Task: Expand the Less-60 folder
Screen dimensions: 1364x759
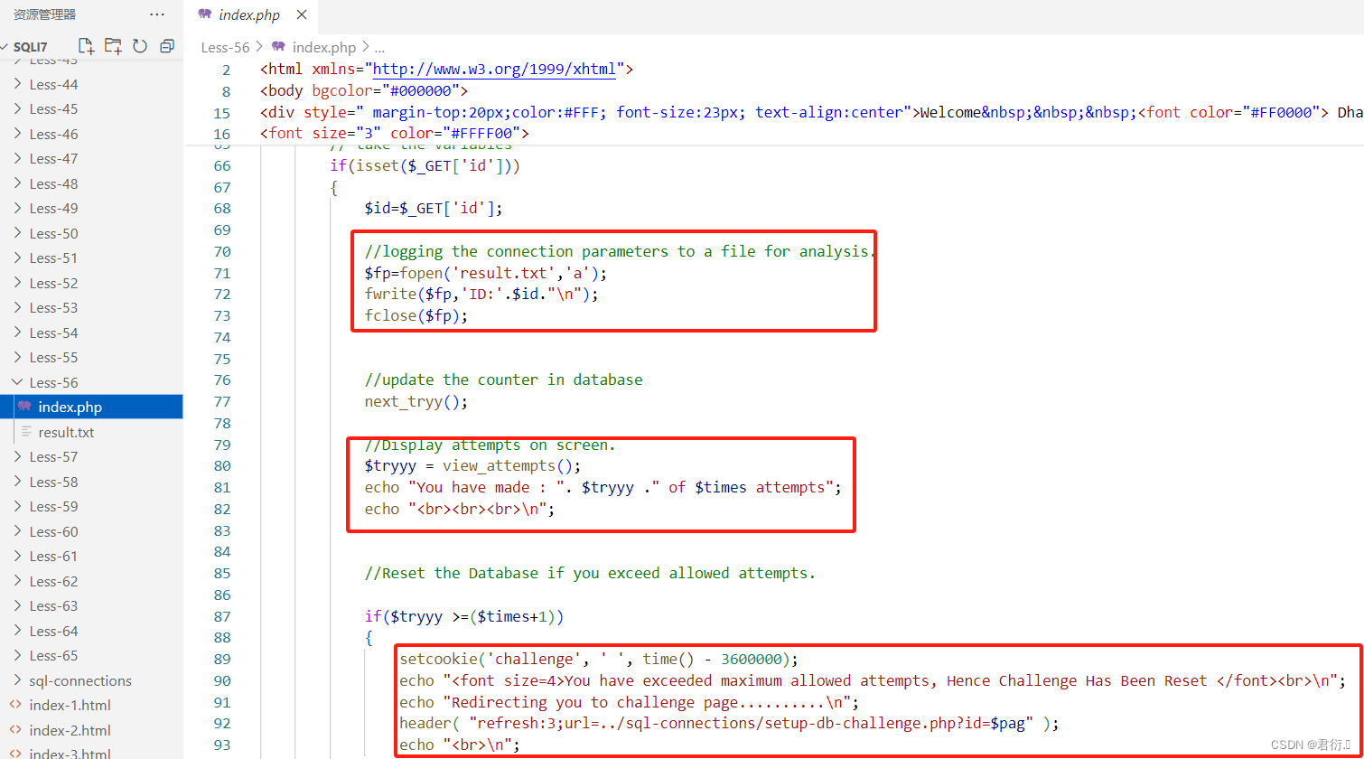Action: tap(17, 531)
